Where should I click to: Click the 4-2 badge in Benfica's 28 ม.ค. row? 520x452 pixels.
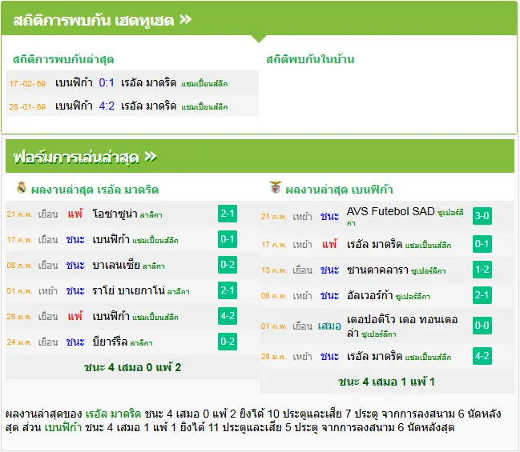pyautogui.click(x=482, y=356)
